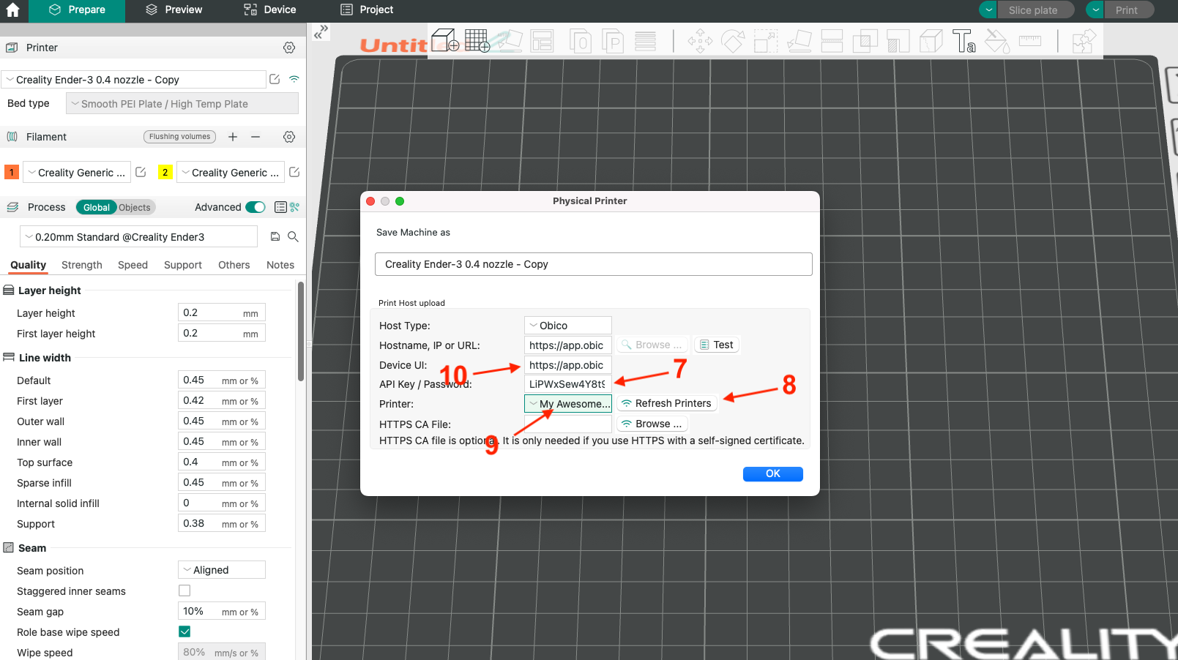
Task: Switch to the Project tab
Action: pos(368,10)
